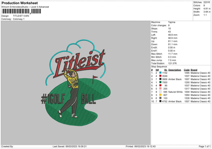
Task: Click stitch count '7000' in stop 4
Action: coord(165,83)
